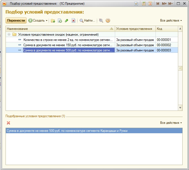Collapse the Условия предоставления скидок folder

pyautogui.click(x=9, y=35)
